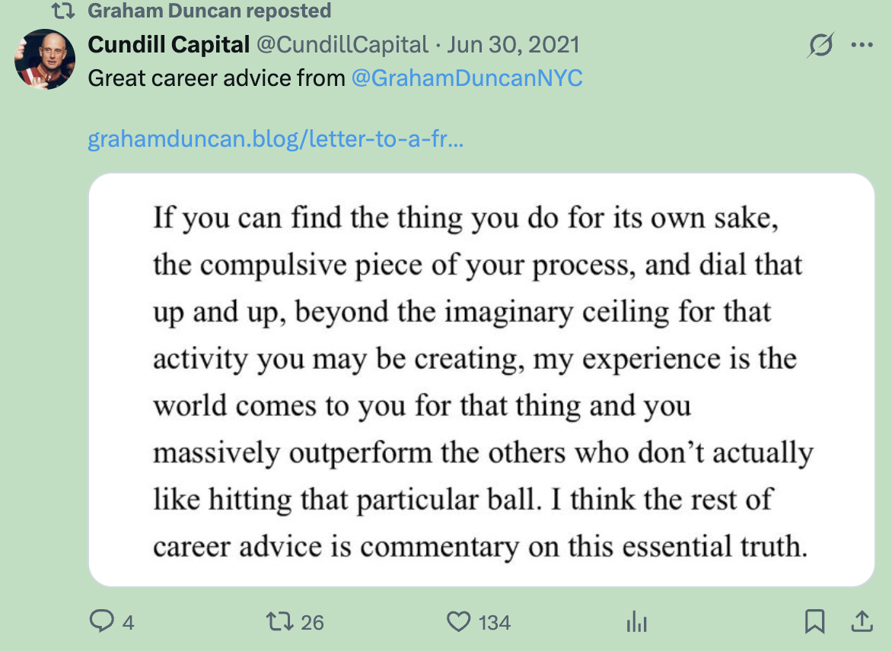Click the reply count of 4

[x=128, y=624]
